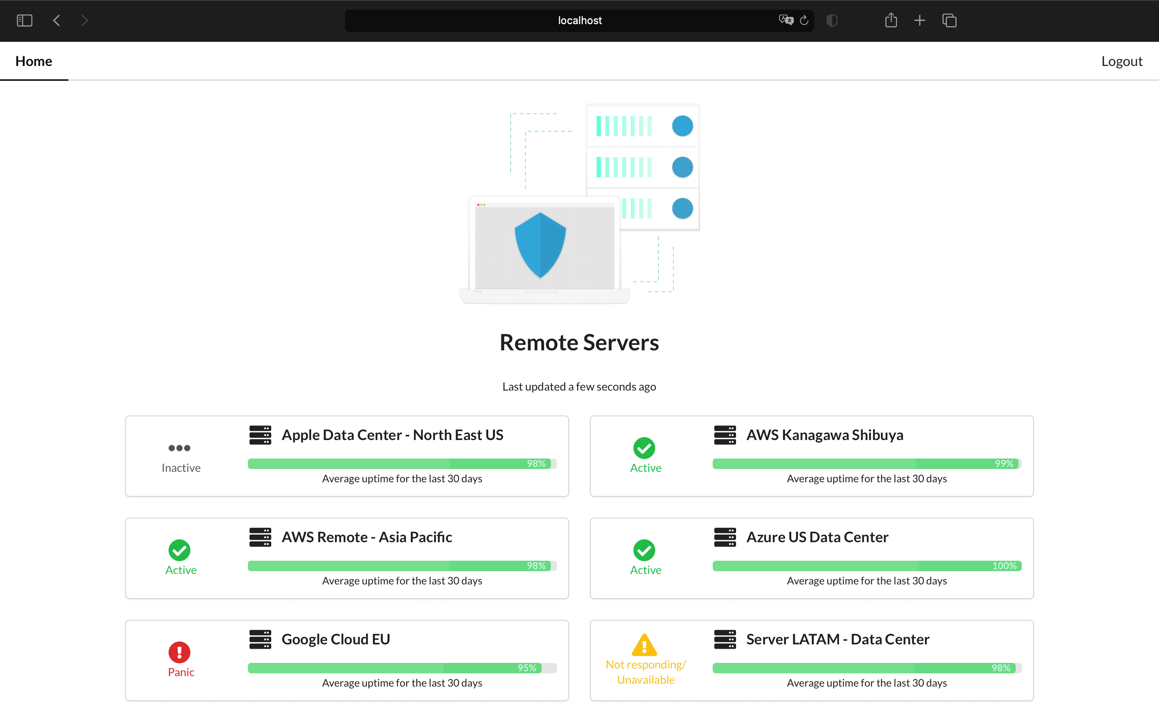Select the Active label under AWS Remote - Asia Pacific
The image size is (1159, 724).
click(x=181, y=570)
